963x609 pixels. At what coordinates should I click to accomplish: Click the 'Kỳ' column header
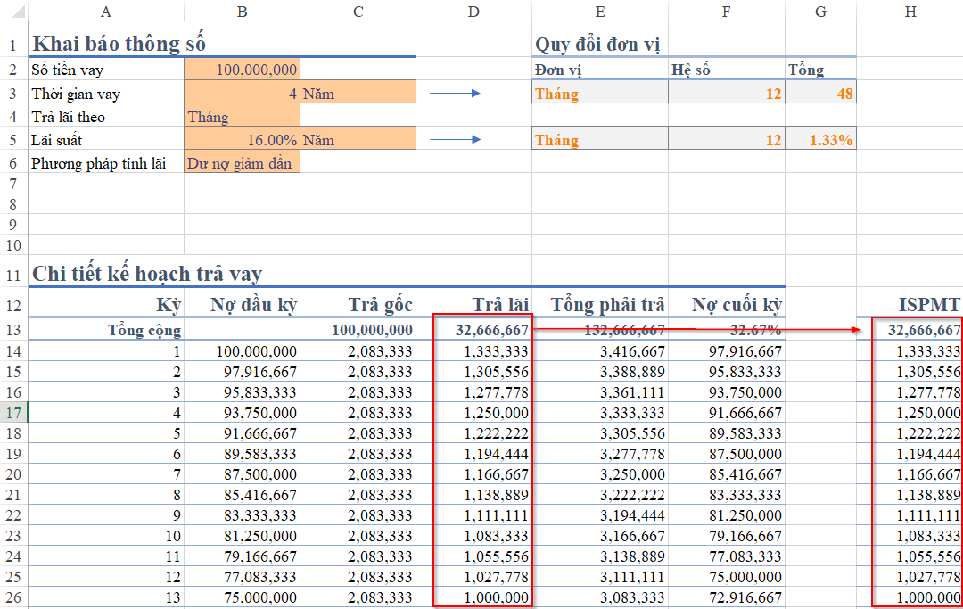(x=105, y=304)
